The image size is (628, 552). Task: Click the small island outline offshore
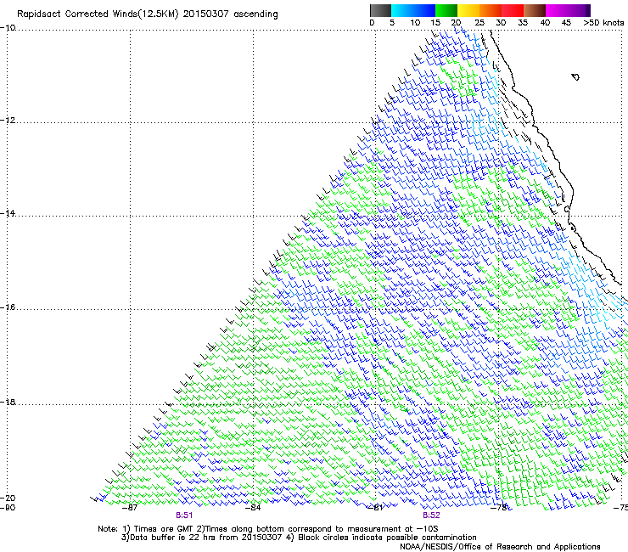click(575, 76)
